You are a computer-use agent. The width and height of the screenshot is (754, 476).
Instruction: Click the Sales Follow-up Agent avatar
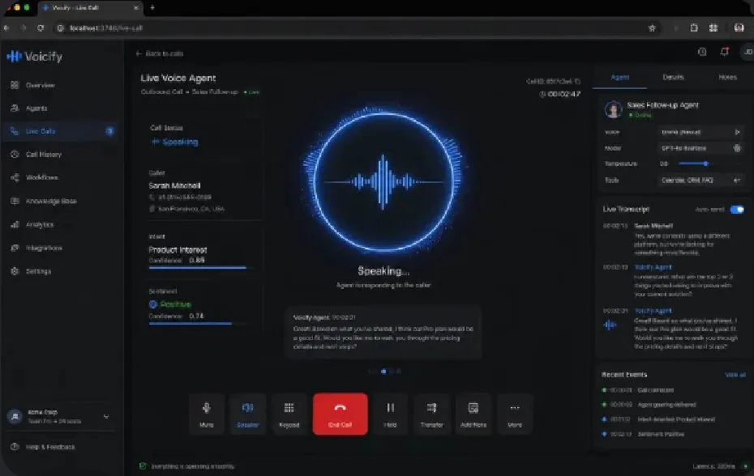coord(613,109)
